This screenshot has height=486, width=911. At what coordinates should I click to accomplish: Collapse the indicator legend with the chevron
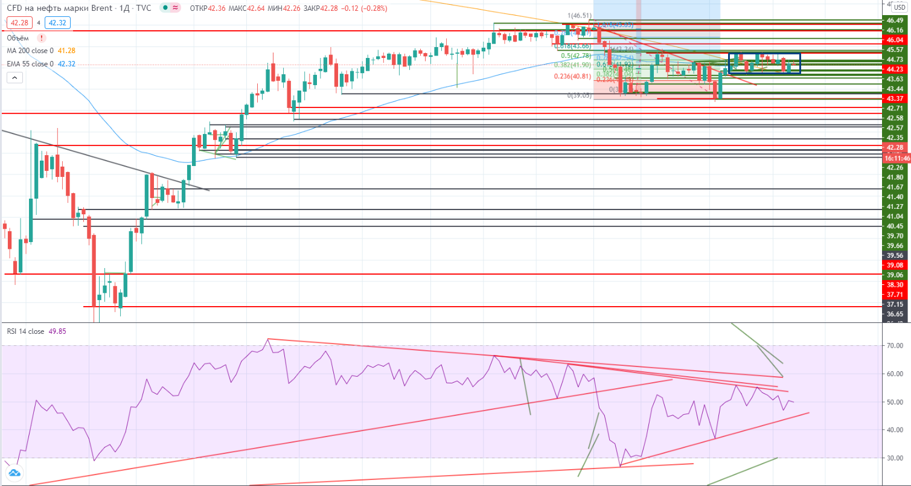coord(15,77)
